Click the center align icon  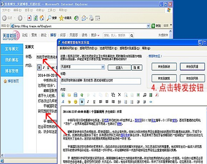107,102
